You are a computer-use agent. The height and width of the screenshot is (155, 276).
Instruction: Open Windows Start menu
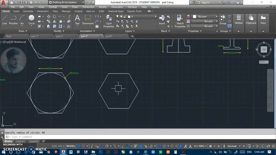tap(4, 152)
